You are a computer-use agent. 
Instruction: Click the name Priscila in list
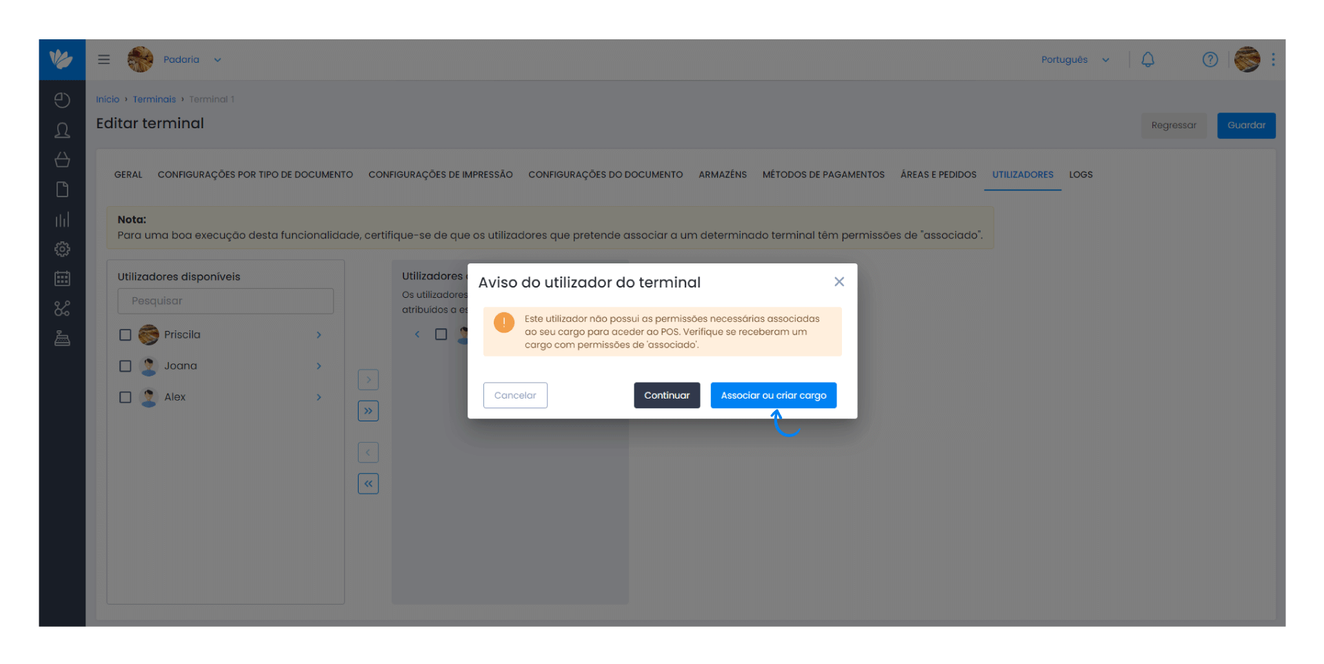pos(182,334)
